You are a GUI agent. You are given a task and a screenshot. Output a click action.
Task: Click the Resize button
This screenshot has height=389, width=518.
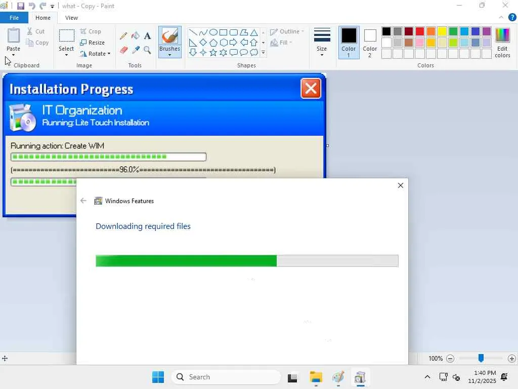(92, 43)
